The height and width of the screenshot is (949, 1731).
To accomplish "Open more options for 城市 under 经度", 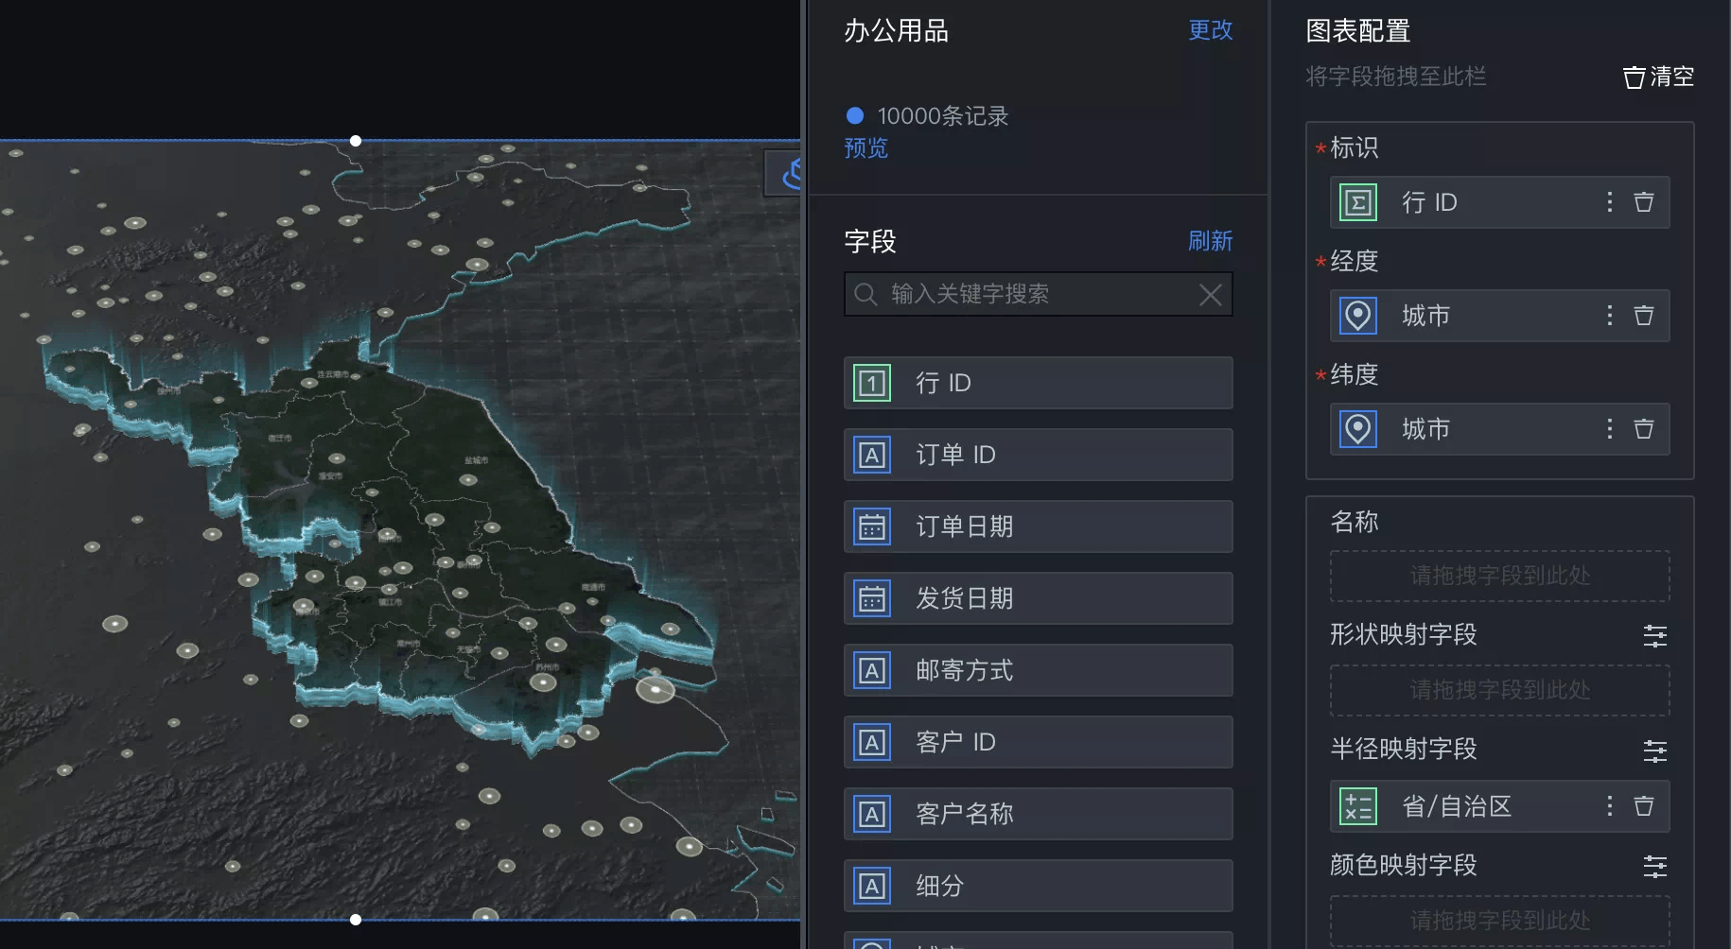I will click(x=1609, y=316).
